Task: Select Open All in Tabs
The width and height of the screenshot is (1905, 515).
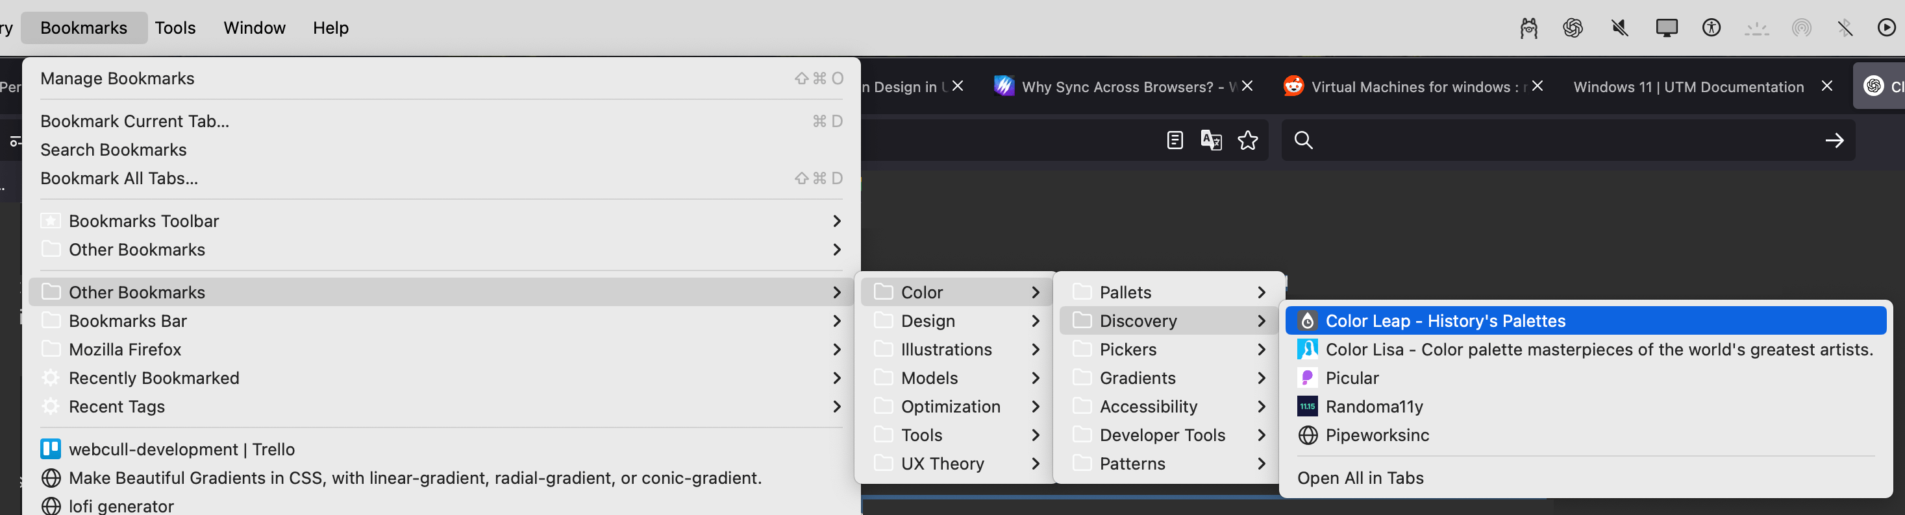Action: pyautogui.click(x=1586, y=478)
